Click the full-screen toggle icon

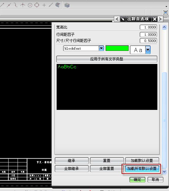165,13
